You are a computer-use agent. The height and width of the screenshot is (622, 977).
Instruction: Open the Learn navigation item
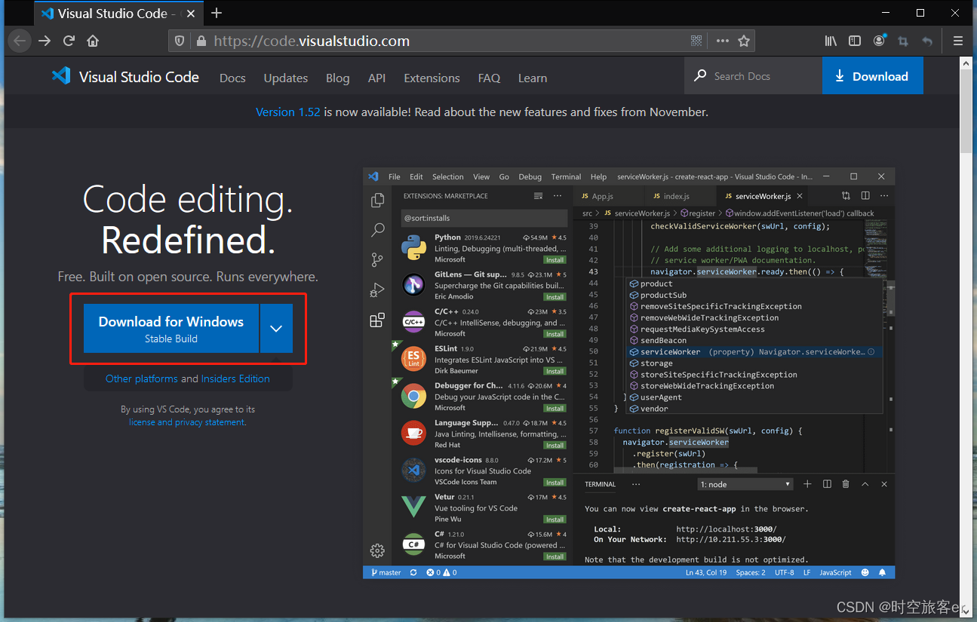[x=533, y=78]
